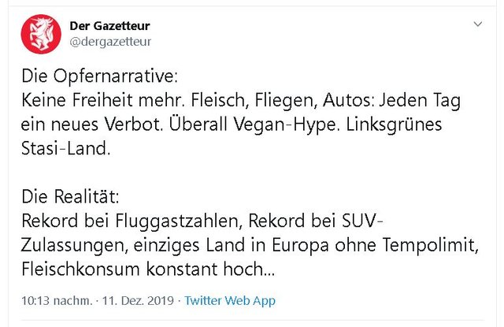Click the phrase 'Jeden Tag' in the tweet

(x=420, y=101)
